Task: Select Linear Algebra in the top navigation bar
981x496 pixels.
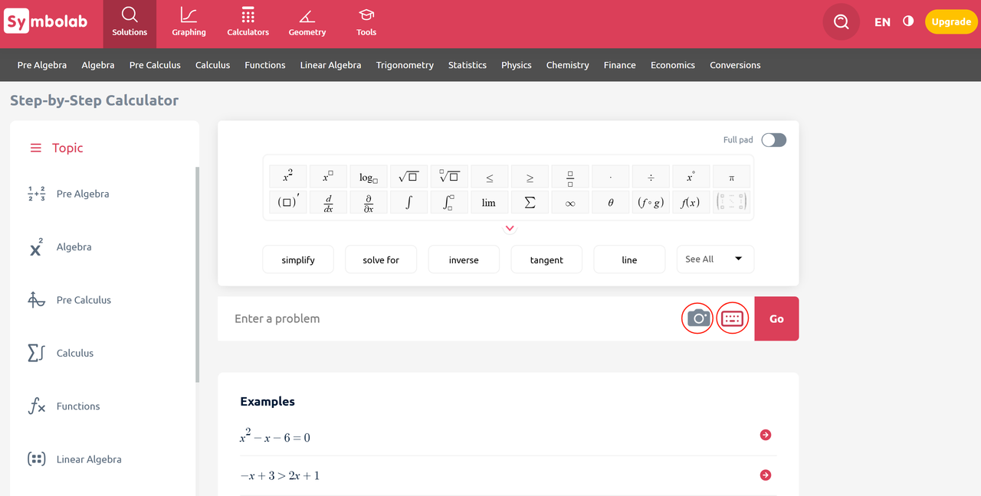Action: (330, 65)
